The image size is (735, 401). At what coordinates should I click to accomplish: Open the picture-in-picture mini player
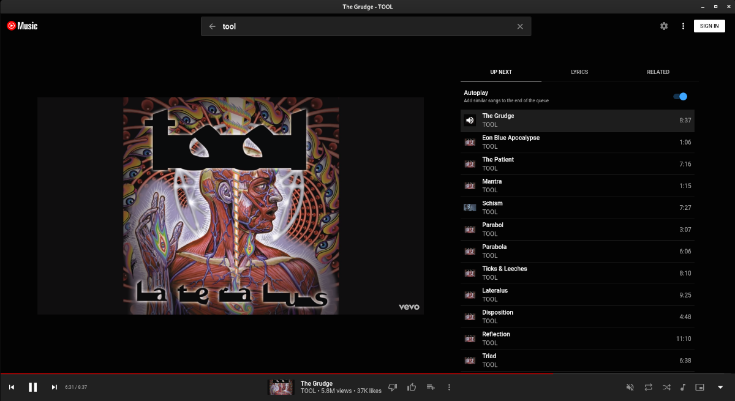[x=700, y=387]
